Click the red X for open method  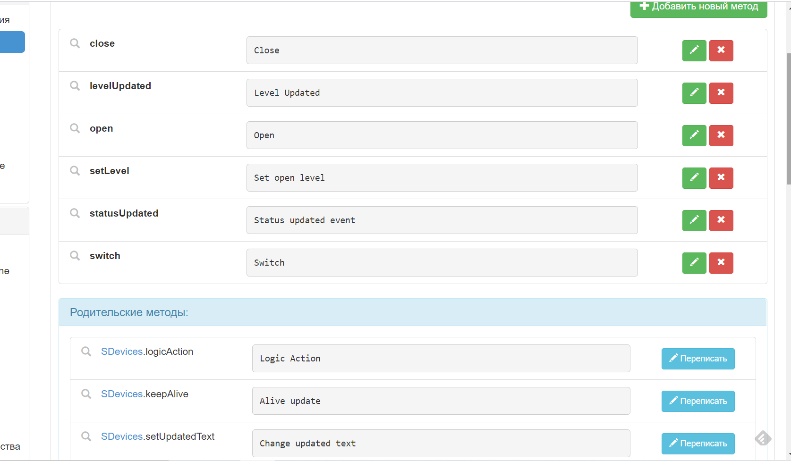coord(721,135)
